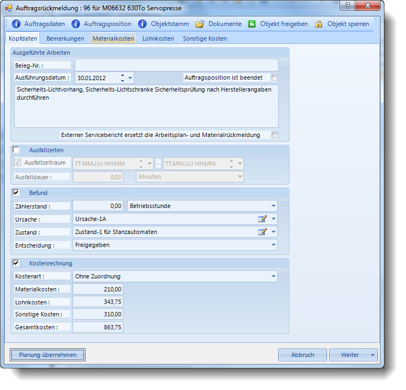Increase Ausführungsdatum with the spinner arrow
The width and height of the screenshot is (406, 390).
tap(123, 75)
